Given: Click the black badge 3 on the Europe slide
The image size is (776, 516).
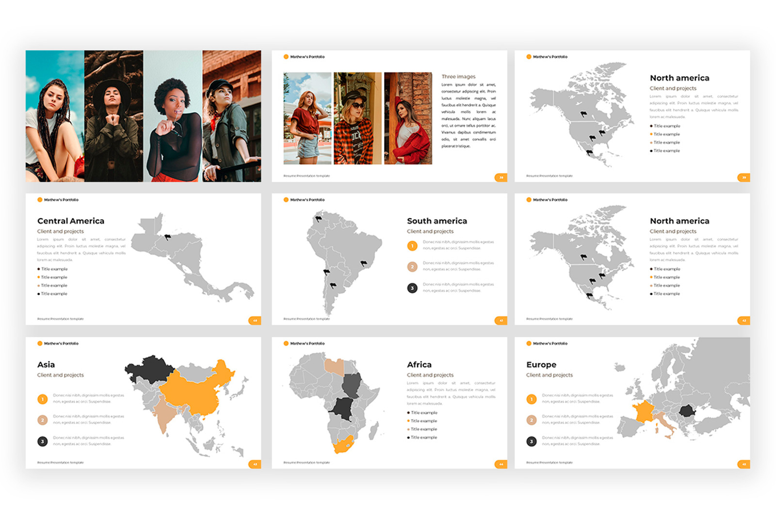Looking at the screenshot, I should click(532, 441).
